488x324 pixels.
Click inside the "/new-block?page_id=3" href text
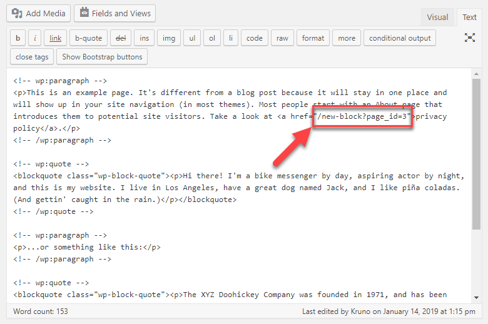coord(362,116)
